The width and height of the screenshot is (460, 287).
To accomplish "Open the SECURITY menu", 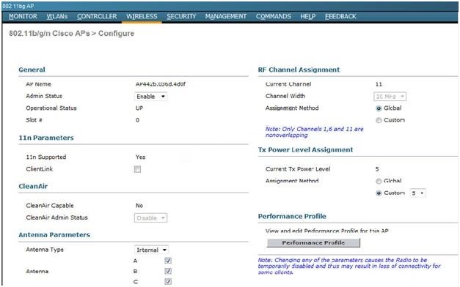I will click(181, 16).
